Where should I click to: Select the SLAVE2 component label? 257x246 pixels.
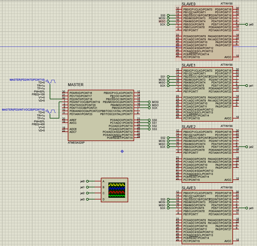tap(188, 126)
